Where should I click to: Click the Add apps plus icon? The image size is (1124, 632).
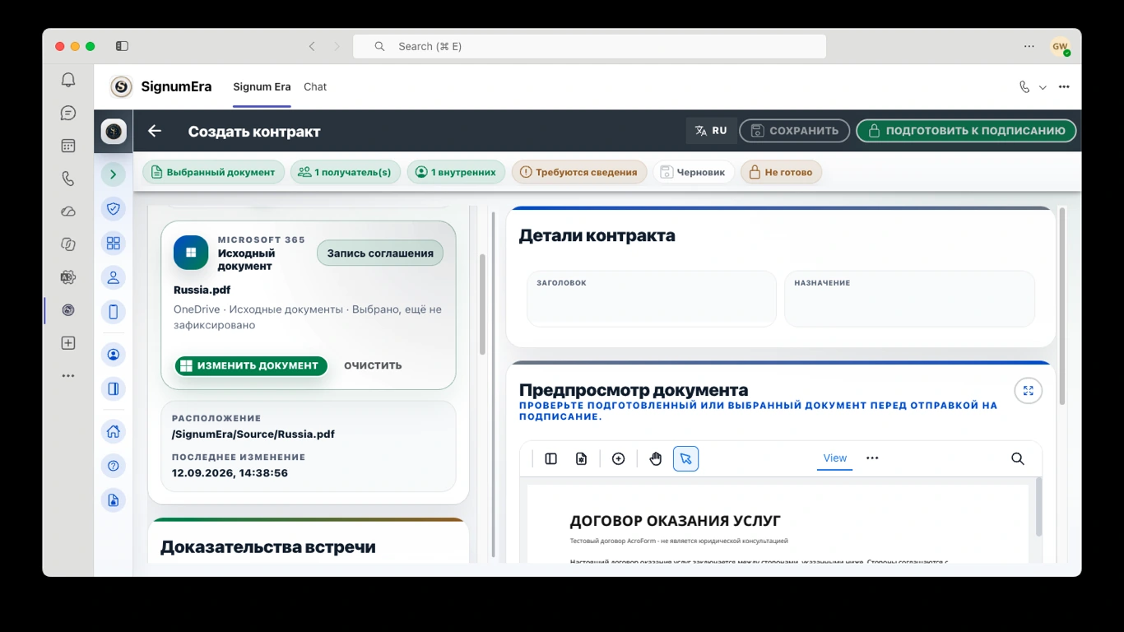coord(68,343)
